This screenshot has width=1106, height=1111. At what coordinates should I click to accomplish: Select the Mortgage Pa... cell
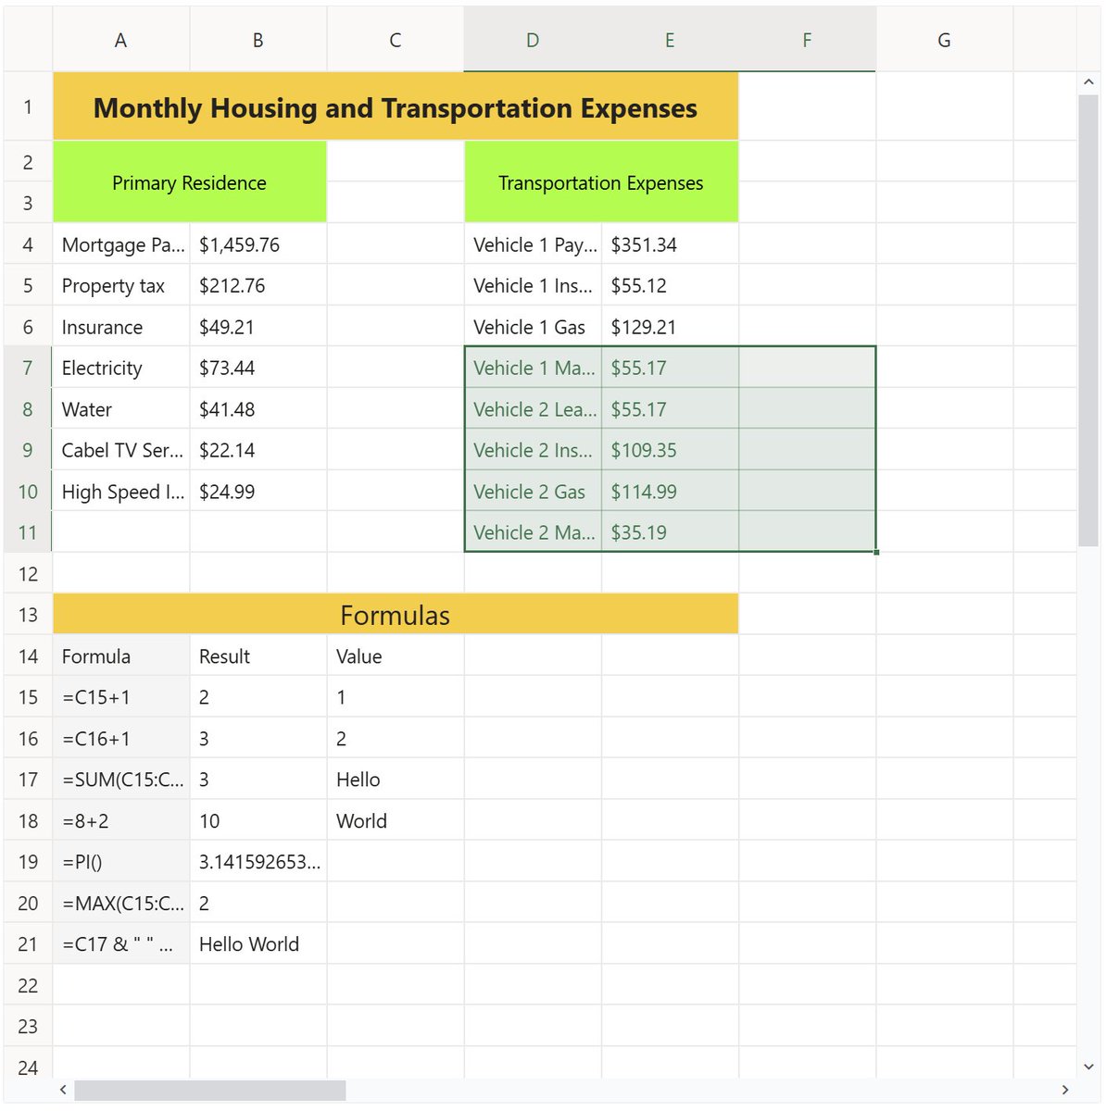click(121, 244)
